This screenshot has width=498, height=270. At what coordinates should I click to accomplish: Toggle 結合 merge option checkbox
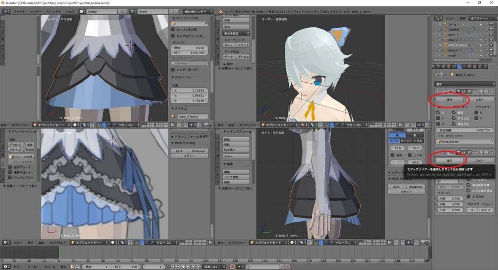point(454,112)
